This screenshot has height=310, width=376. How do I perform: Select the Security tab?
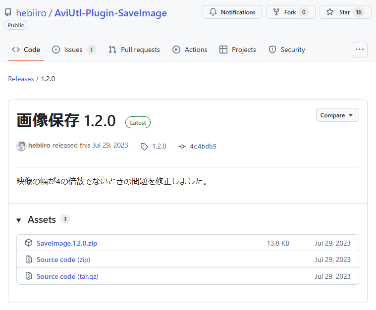click(287, 50)
